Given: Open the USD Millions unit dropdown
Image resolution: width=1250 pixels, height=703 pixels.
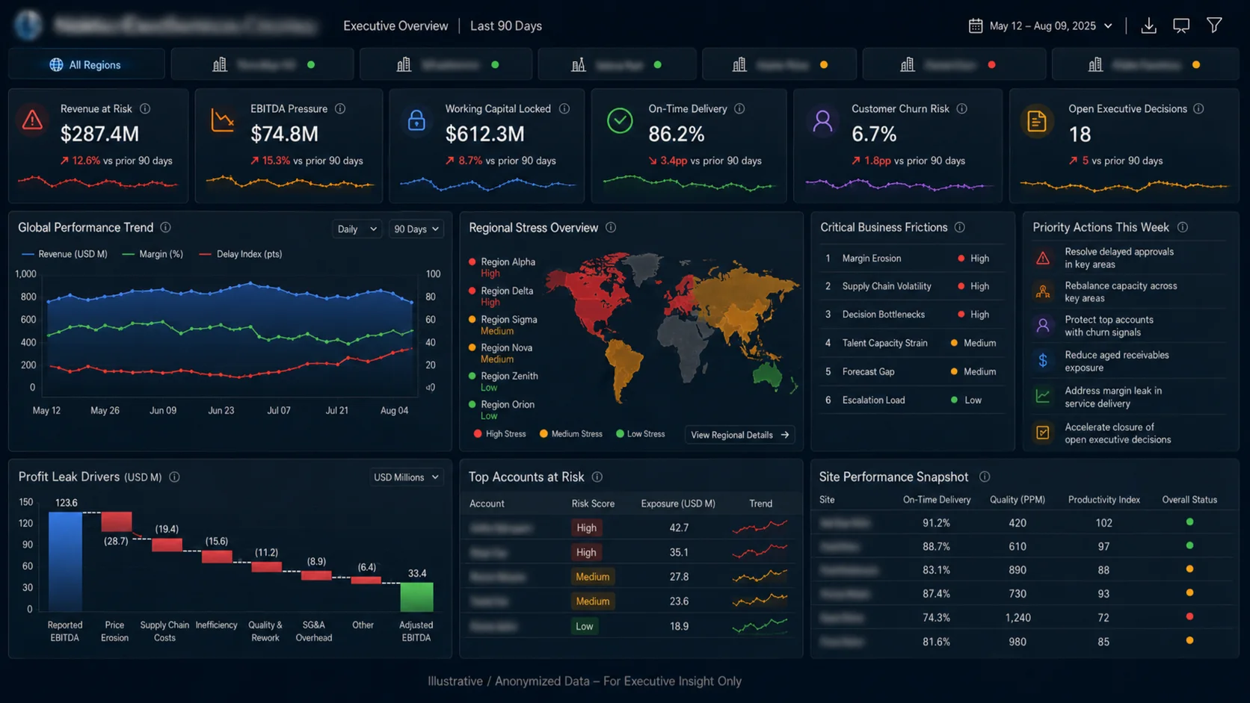Looking at the screenshot, I should coord(407,477).
